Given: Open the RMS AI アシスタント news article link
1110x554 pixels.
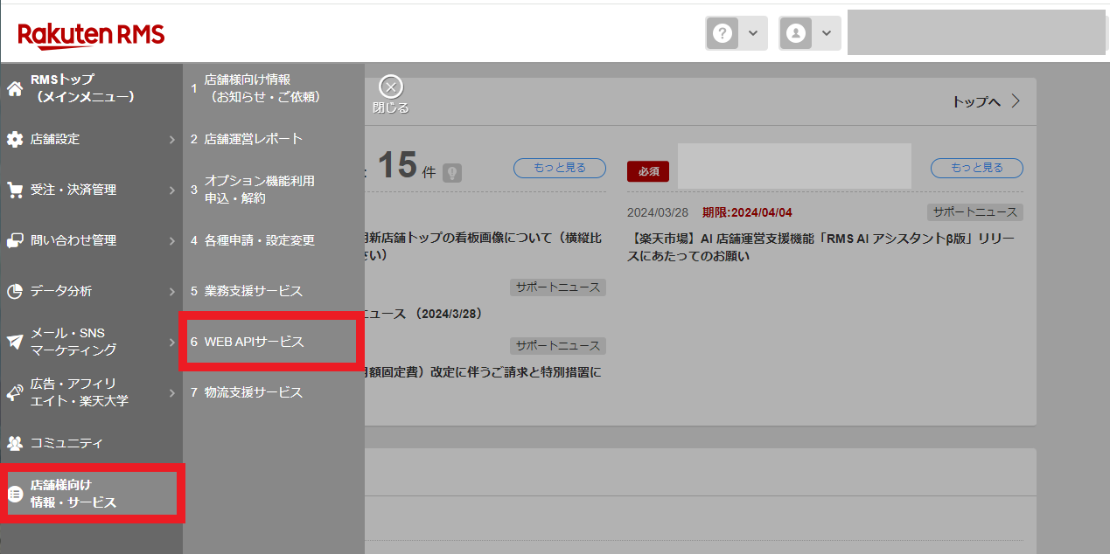Looking at the screenshot, I should tap(820, 246).
